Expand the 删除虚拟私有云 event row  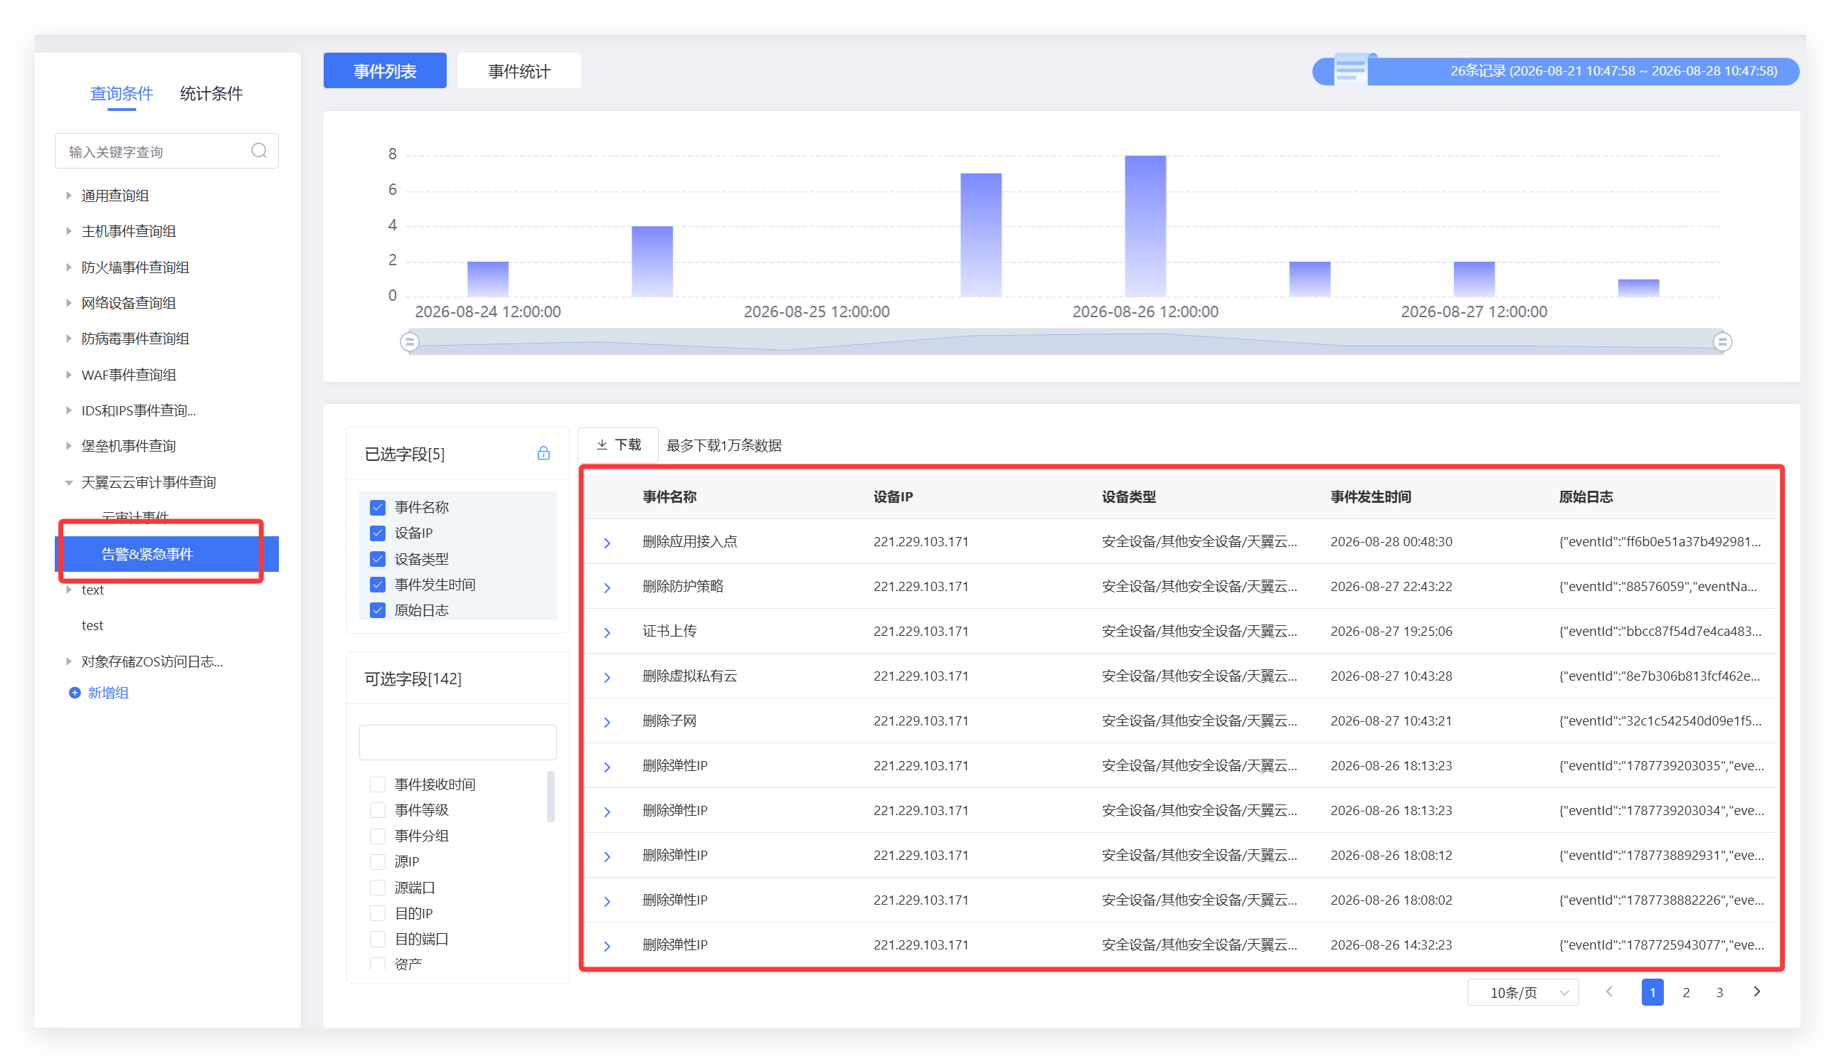[x=607, y=677]
